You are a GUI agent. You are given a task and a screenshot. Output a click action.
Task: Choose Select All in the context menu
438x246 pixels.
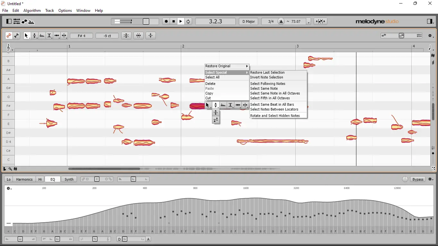(x=227, y=77)
